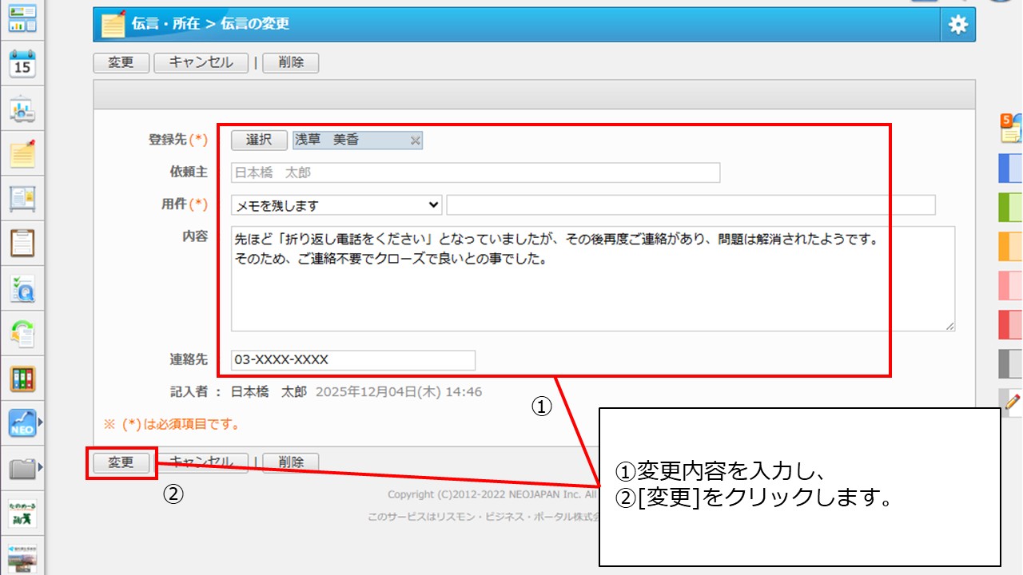
Task: Click the 変更 button above the form
Action: [121, 63]
